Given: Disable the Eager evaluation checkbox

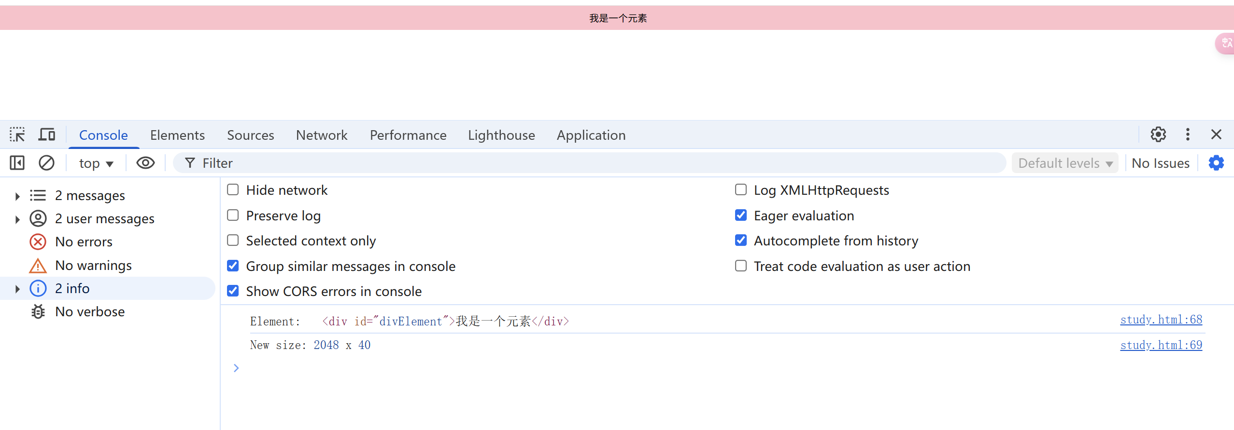Looking at the screenshot, I should pos(740,215).
